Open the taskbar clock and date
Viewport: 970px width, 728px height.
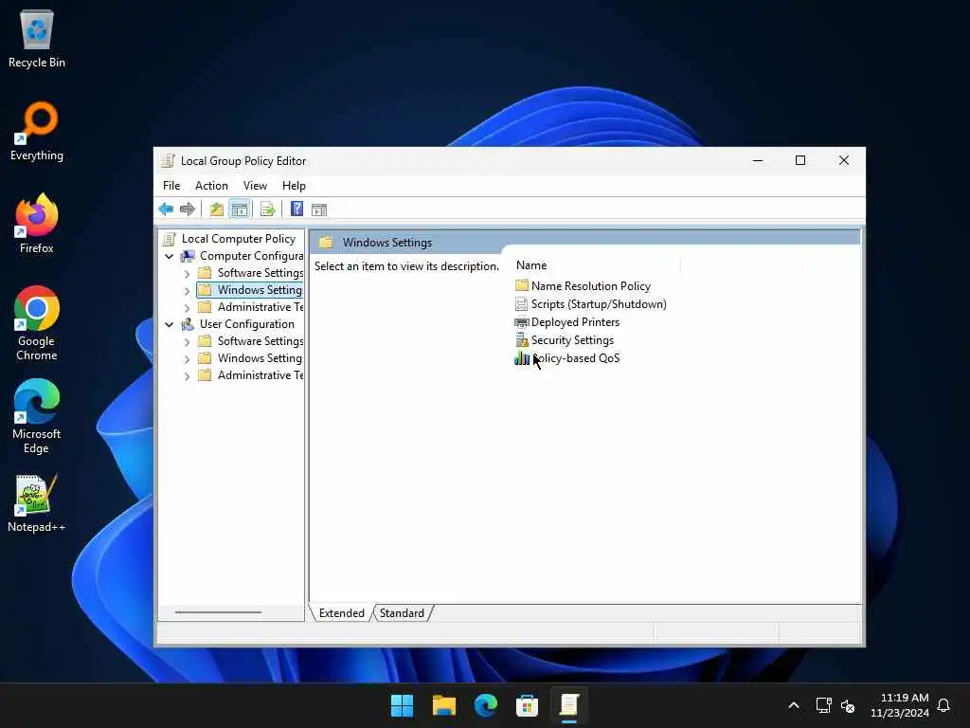tap(900, 705)
